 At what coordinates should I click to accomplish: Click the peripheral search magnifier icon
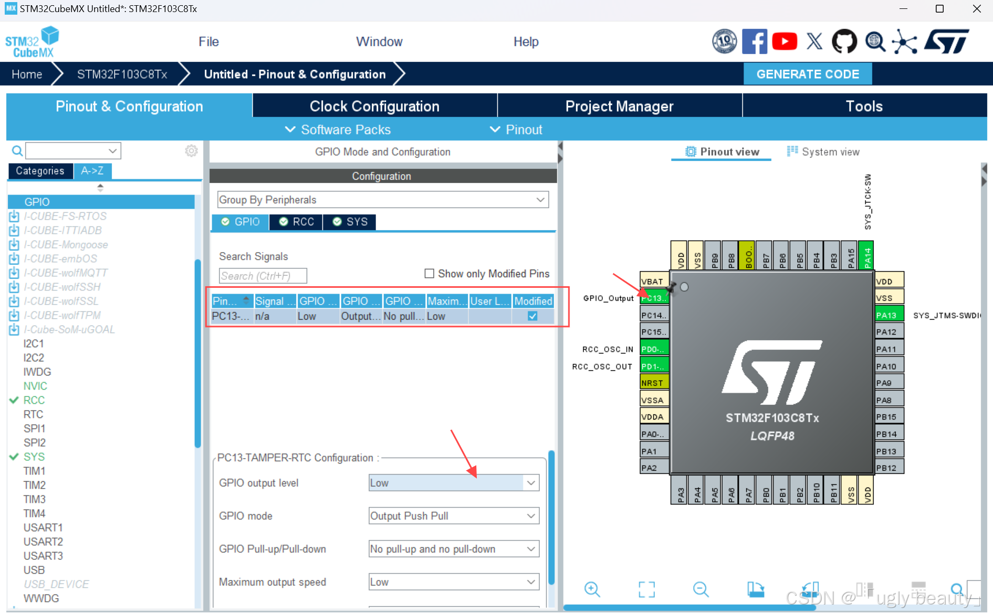[17, 151]
